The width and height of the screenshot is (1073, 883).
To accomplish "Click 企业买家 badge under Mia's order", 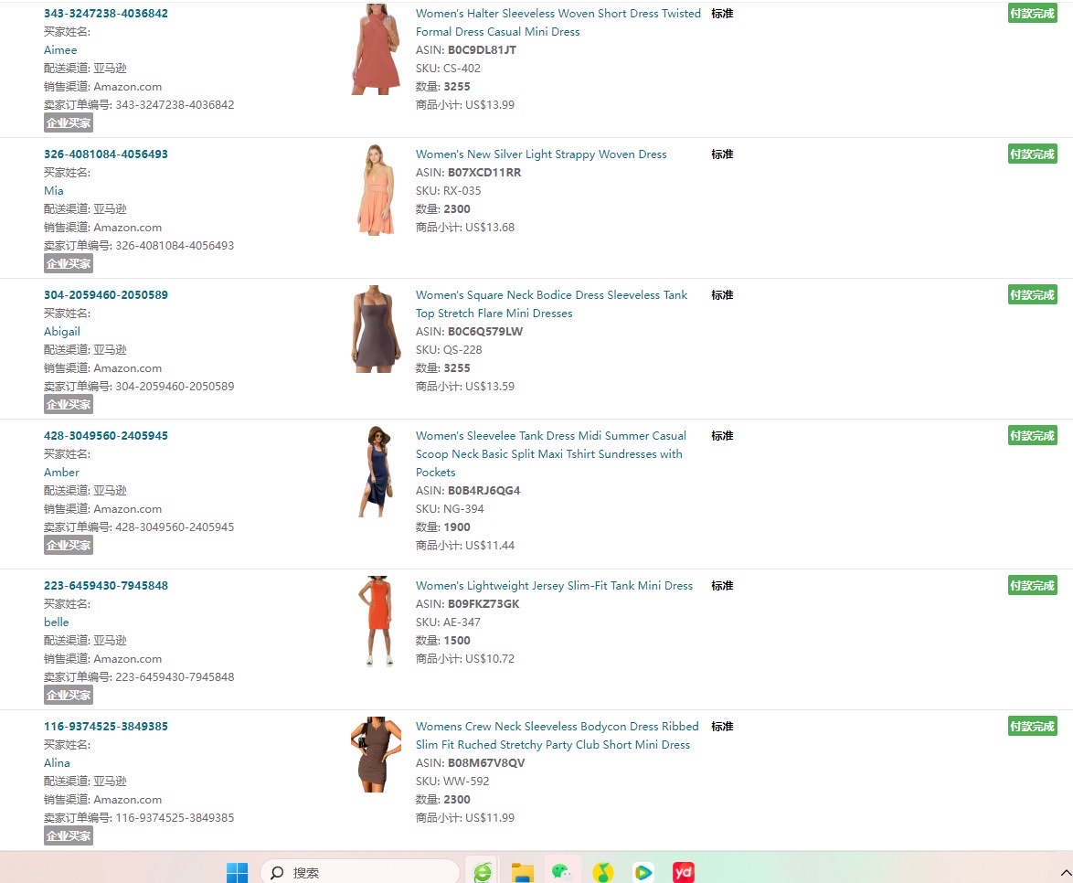I will click(x=69, y=263).
